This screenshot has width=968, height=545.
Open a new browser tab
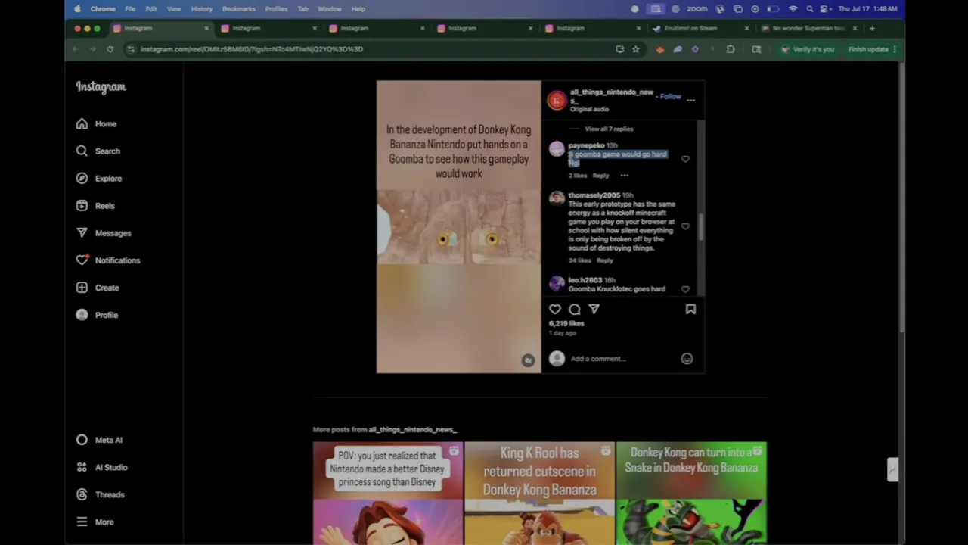point(872,28)
